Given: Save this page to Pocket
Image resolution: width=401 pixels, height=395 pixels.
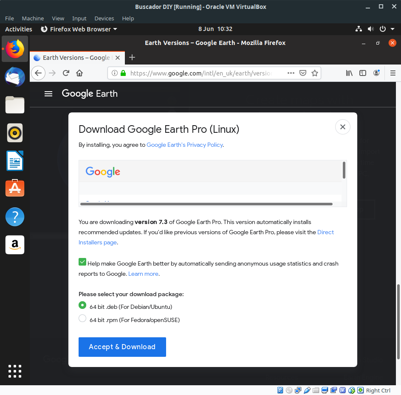Looking at the screenshot, I should 303,73.
